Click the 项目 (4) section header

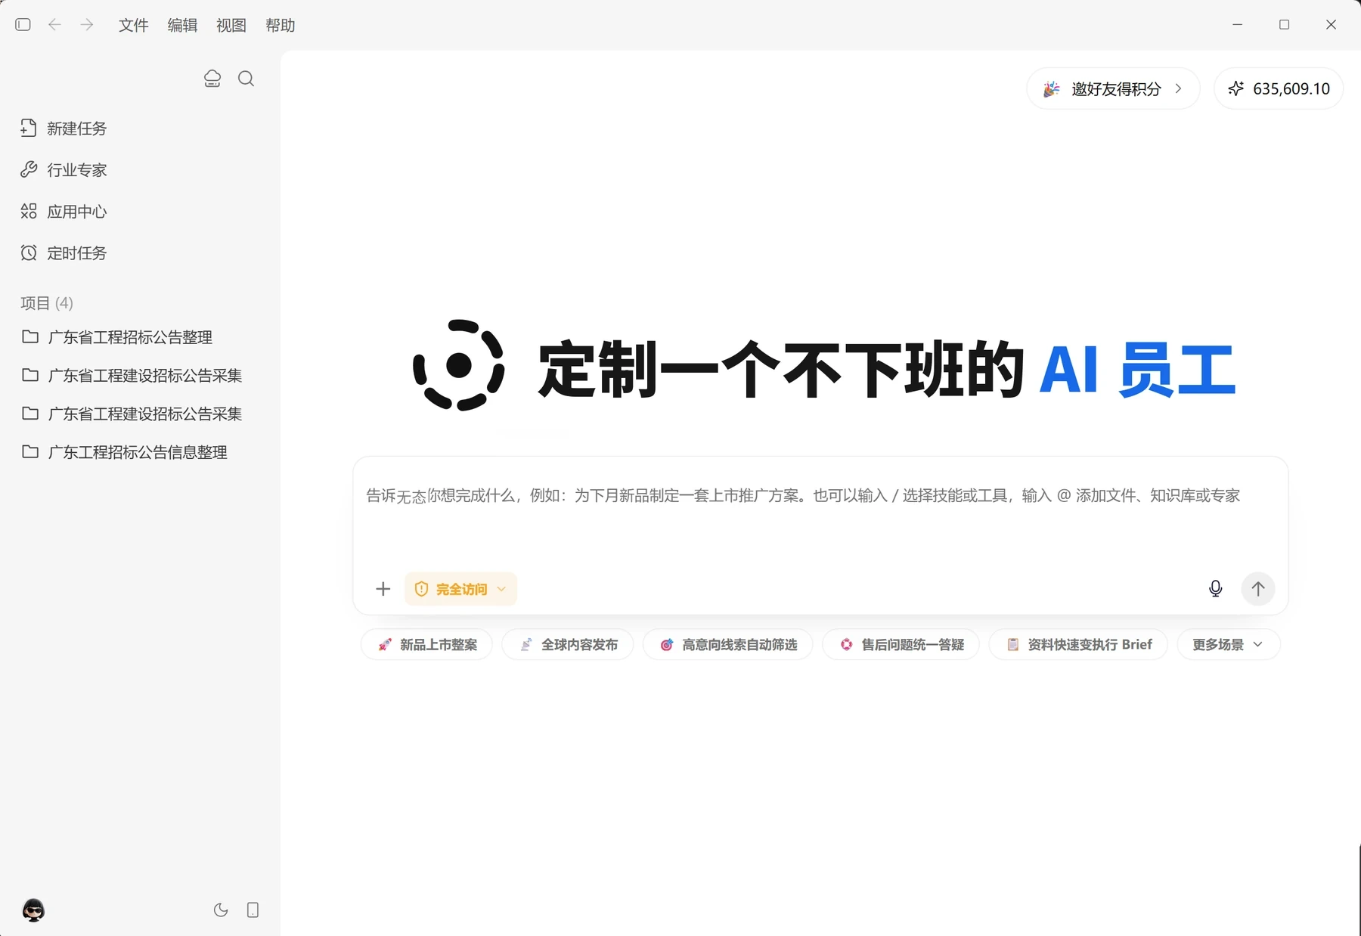pyautogui.click(x=47, y=302)
